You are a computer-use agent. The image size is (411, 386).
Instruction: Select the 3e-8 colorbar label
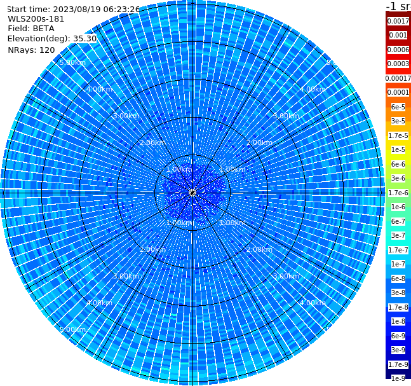[x=398, y=293]
